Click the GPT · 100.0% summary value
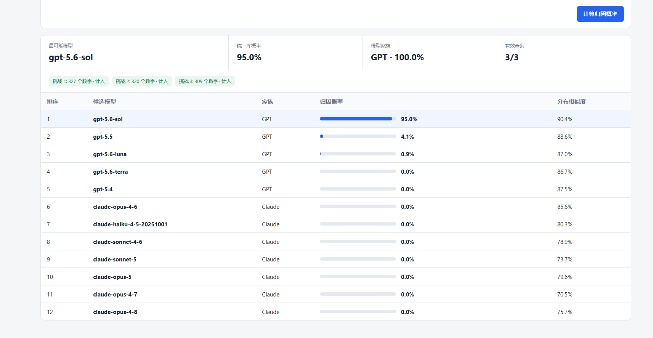 pos(397,58)
